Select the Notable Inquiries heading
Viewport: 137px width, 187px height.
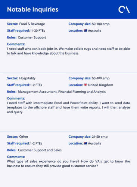point(32,9)
